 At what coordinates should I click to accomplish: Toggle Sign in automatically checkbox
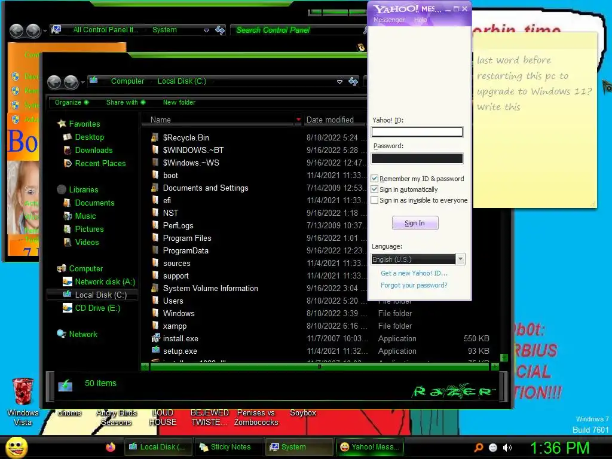coord(375,189)
